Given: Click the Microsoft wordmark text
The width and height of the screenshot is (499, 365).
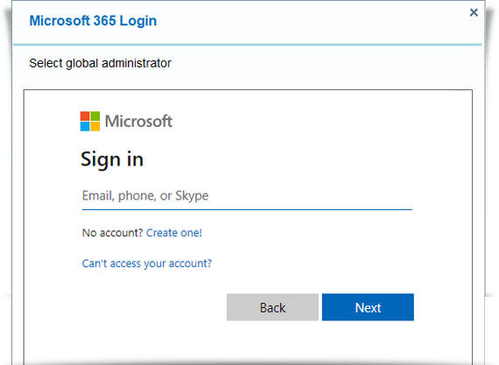Looking at the screenshot, I should [x=138, y=122].
